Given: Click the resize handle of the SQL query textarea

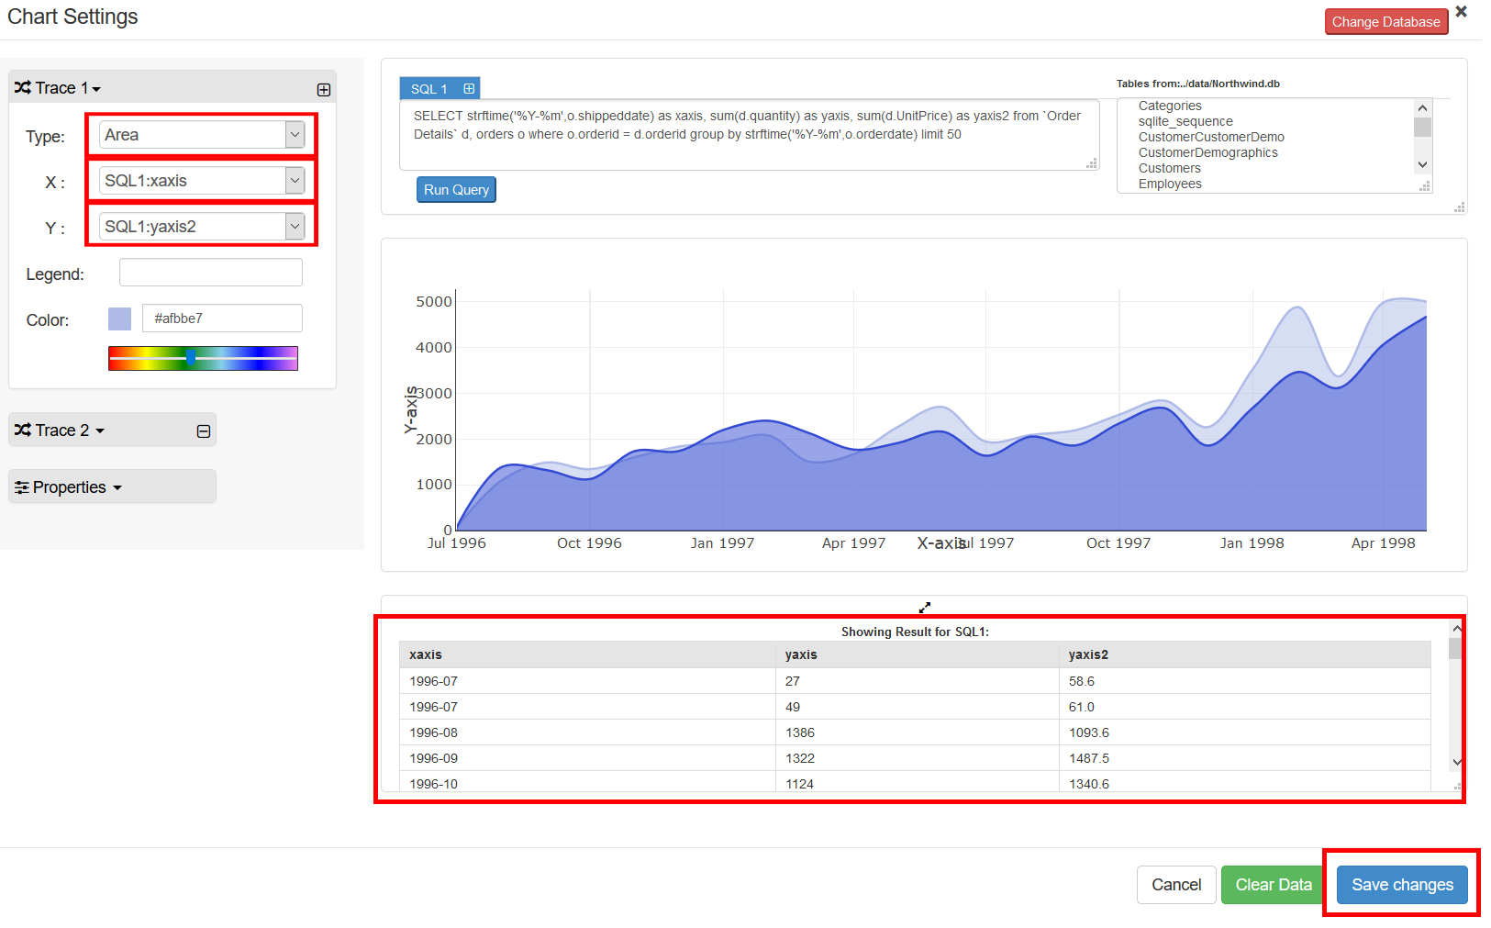Looking at the screenshot, I should (1092, 163).
